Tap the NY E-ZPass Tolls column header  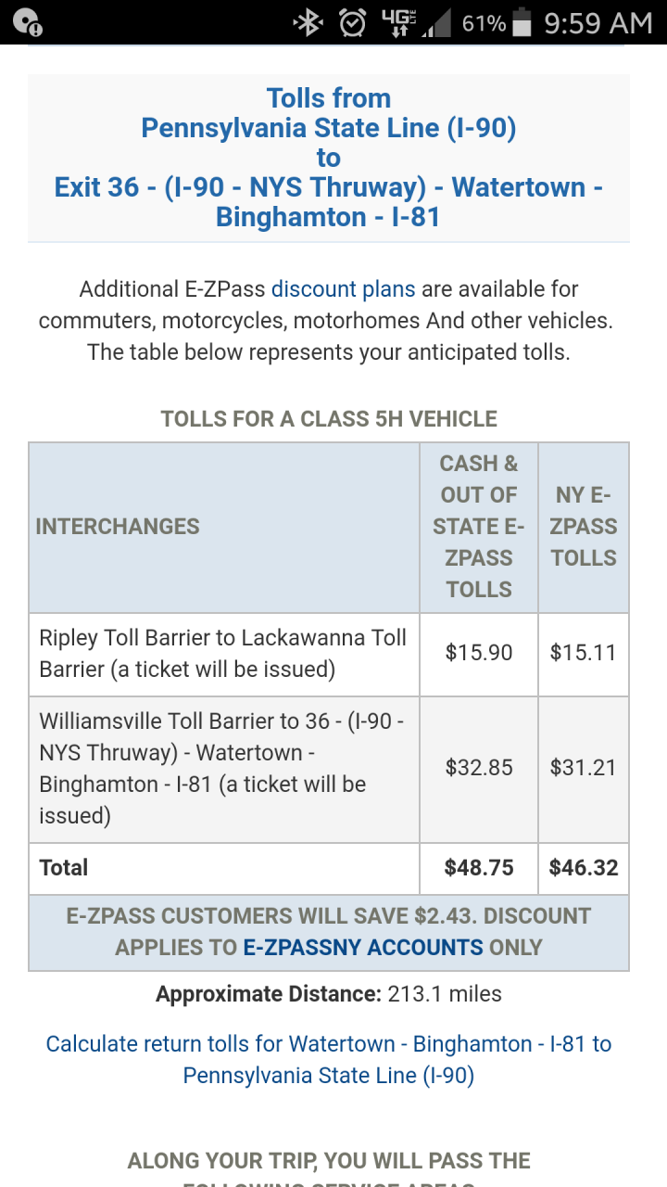[x=583, y=526]
